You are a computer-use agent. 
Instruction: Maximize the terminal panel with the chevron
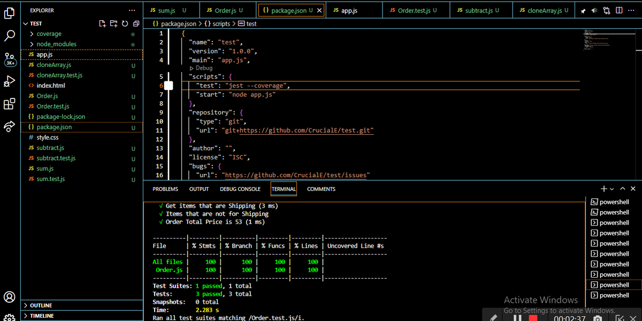click(x=623, y=189)
